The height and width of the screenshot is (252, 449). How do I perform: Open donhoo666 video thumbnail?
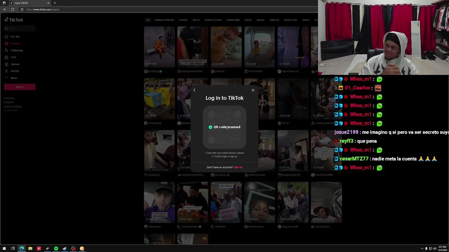tap(260, 47)
